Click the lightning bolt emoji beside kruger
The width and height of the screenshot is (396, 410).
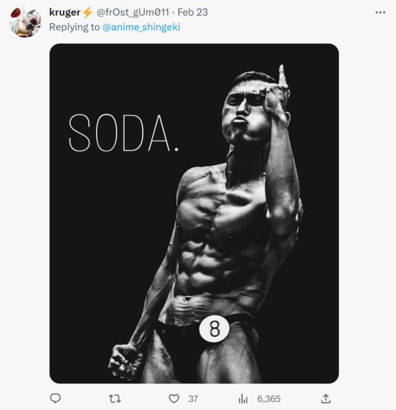[87, 12]
